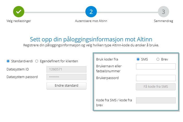Screen dimensions: 183x122
Task: Click heading Sett opp din påloggingsinformasjon mot Altinn
Action: (91, 39)
